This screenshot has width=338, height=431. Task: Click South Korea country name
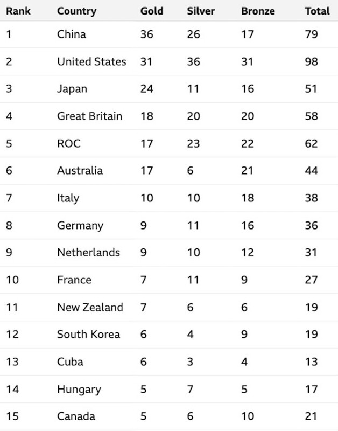click(x=88, y=334)
